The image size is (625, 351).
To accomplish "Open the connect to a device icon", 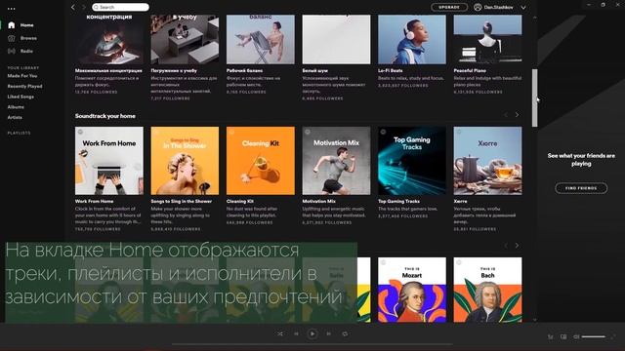I will (563, 337).
